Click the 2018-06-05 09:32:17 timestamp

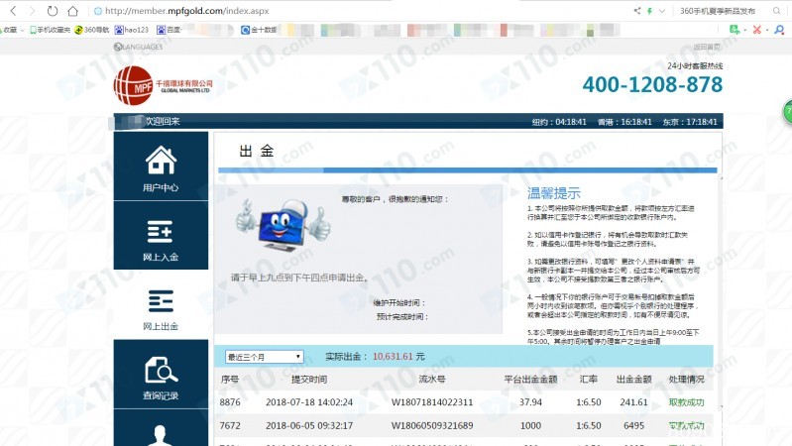pyautogui.click(x=309, y=426)
